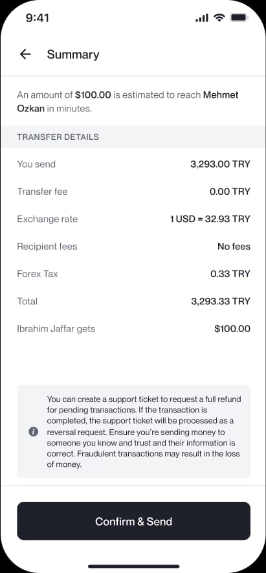Screen dimensions: 266x573
Task: Click the info icon in the notice box
Action: point(33,432)
